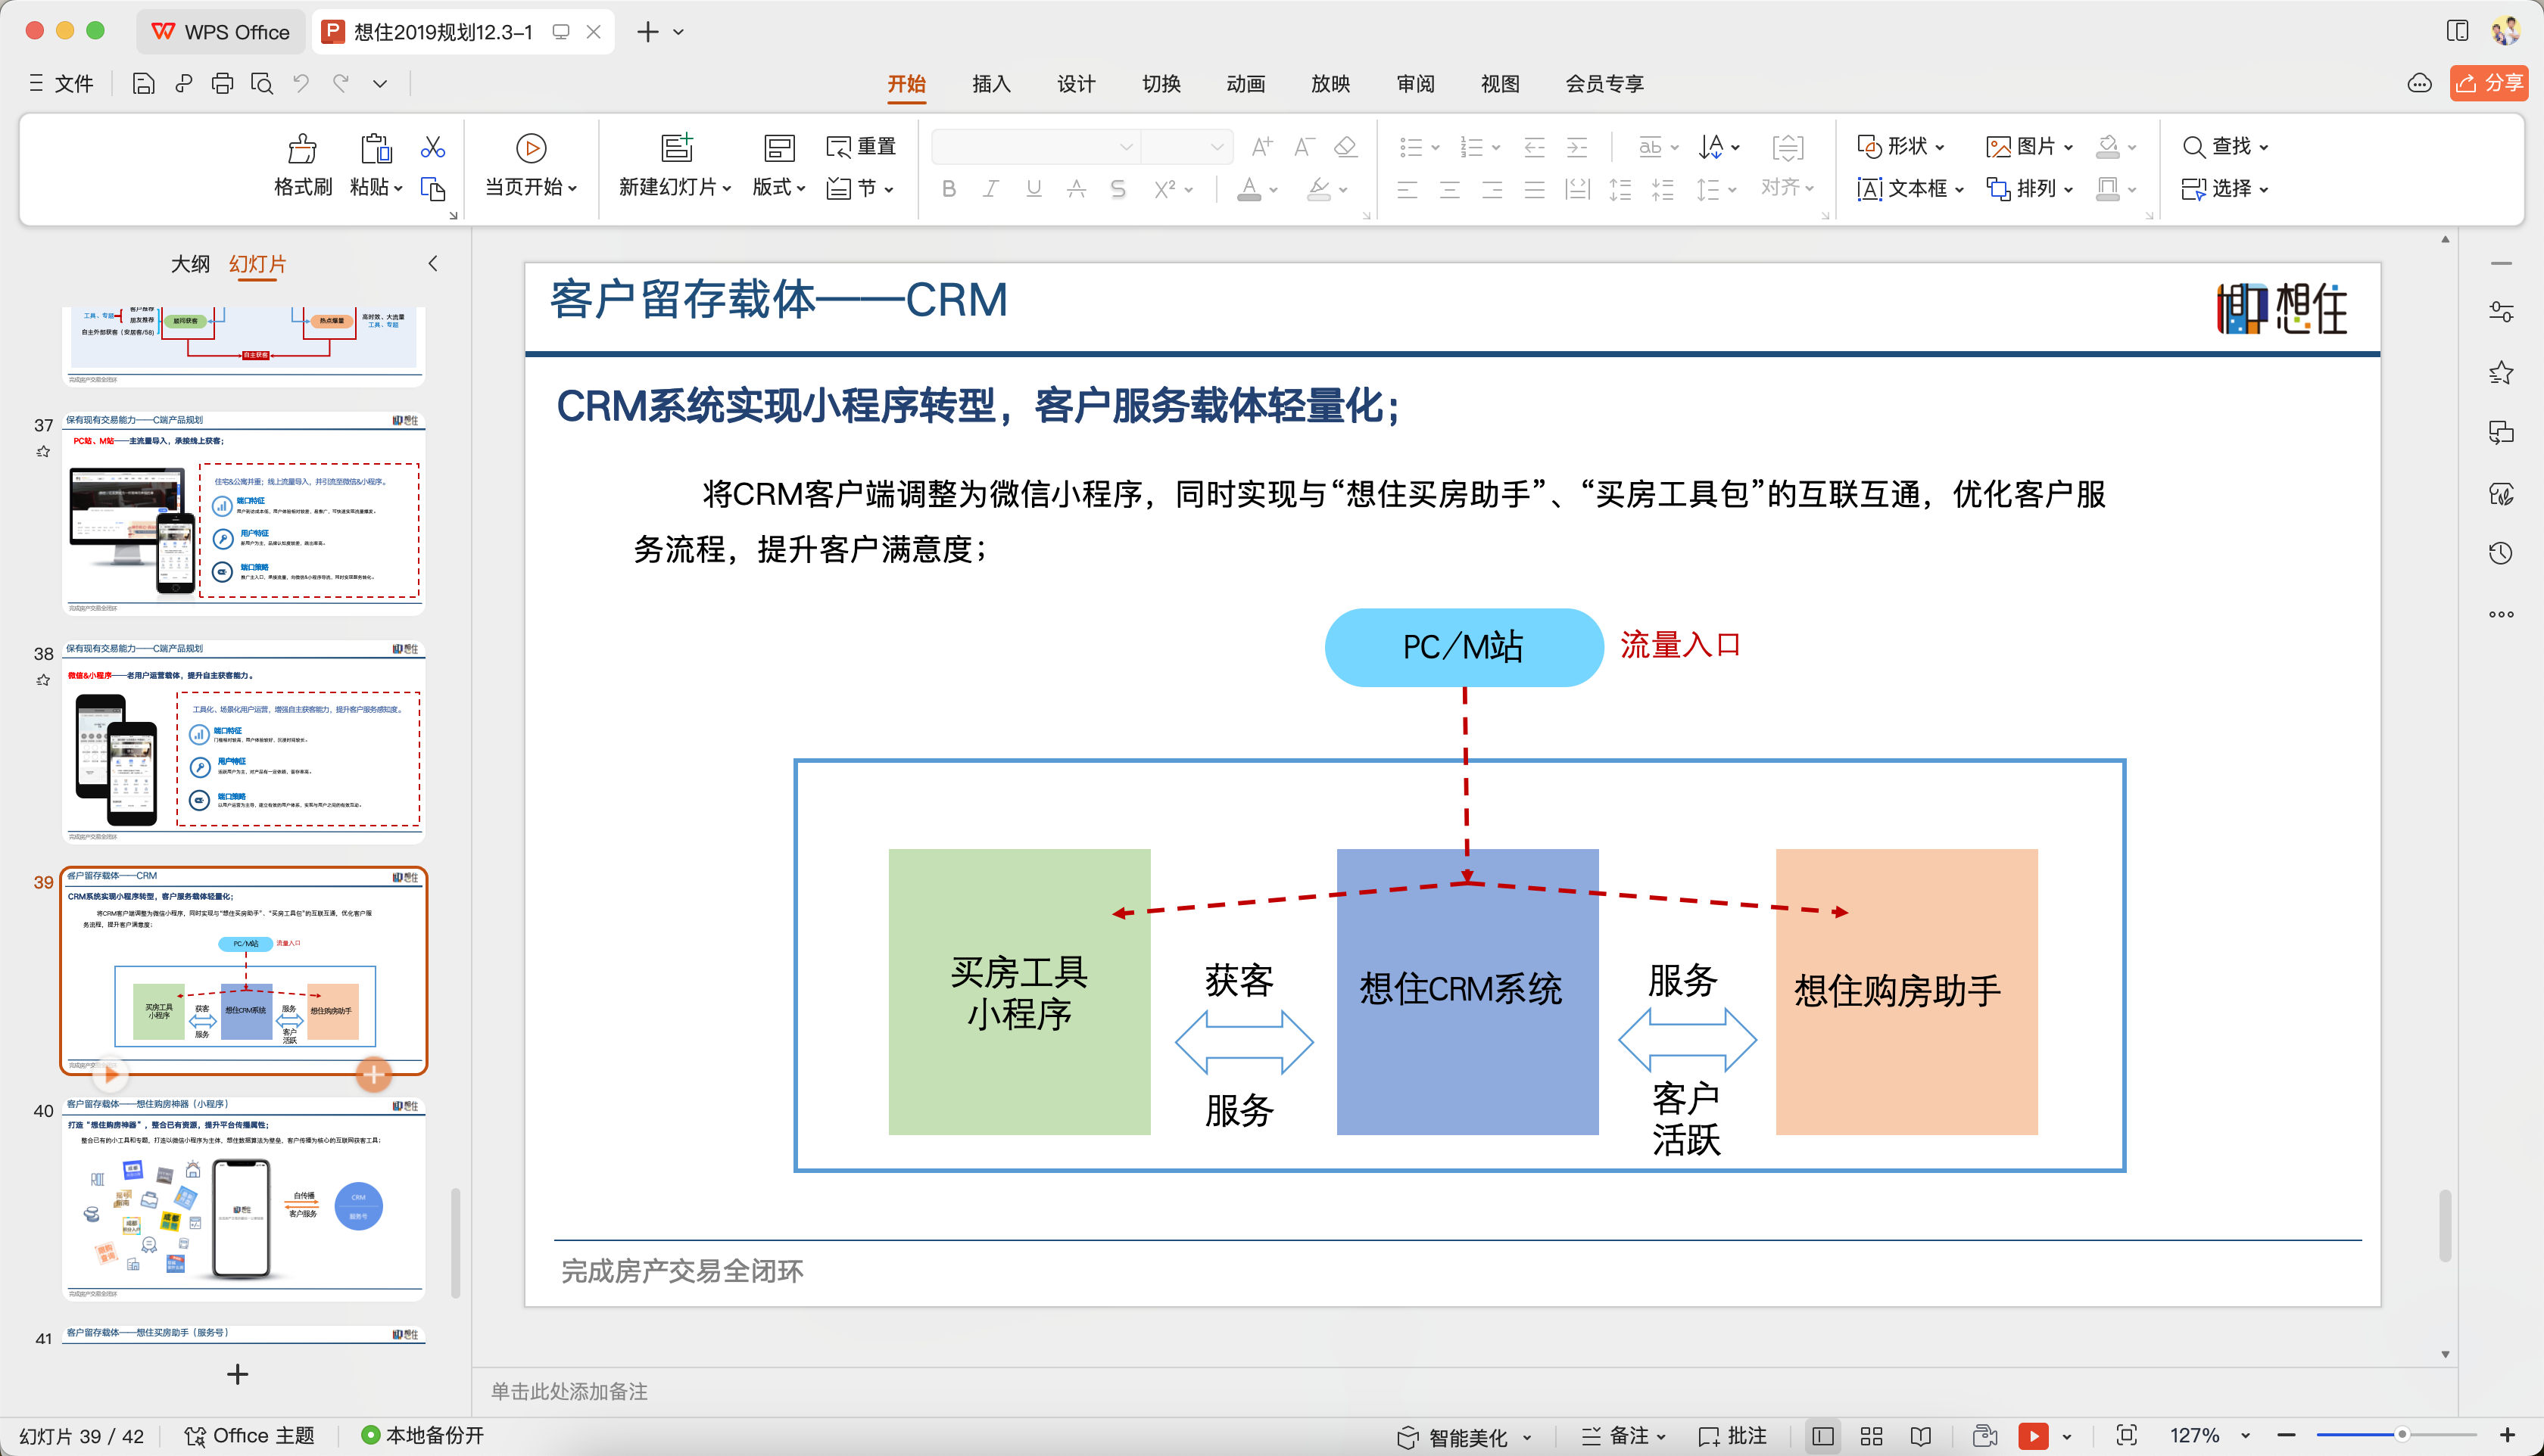Open the Transitions (切换) ribbon tab
2544x1456 pixels.
(x=1161, y=84)
